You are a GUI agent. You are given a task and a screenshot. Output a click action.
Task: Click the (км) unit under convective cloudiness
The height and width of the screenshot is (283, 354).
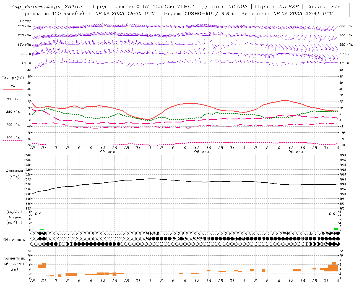tap(14, 269)
